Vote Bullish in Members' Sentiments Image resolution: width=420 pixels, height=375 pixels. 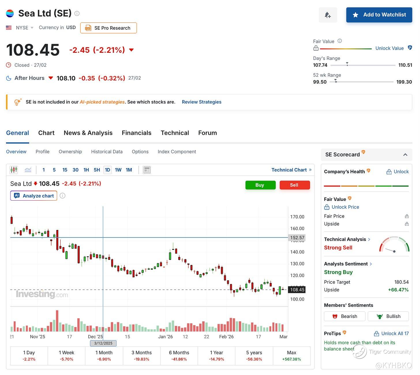pyautogui.click(x=388, y=316)
